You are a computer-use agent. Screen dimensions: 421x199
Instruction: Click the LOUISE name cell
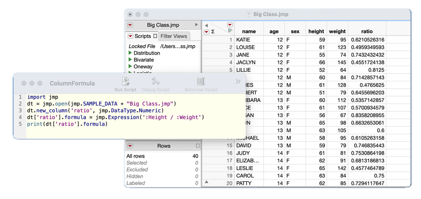coord(249,47)
